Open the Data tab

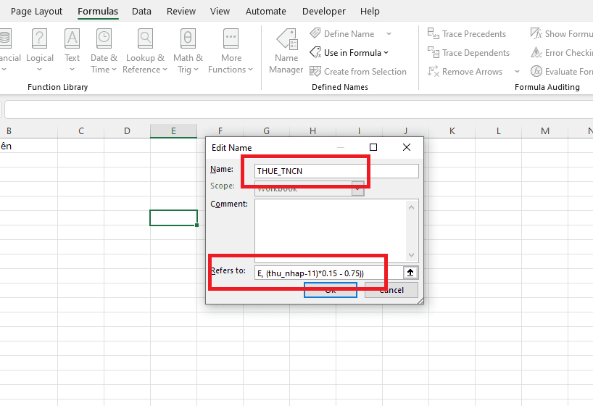[x=141, y=12]
